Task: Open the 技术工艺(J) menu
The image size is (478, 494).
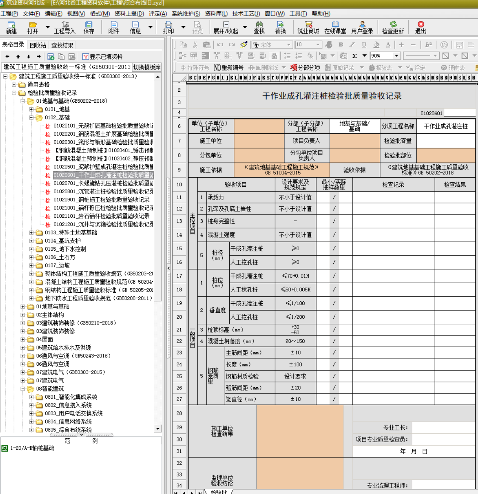Action: coord(246,14)
